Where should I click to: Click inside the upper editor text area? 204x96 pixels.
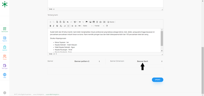coord(105,4)
